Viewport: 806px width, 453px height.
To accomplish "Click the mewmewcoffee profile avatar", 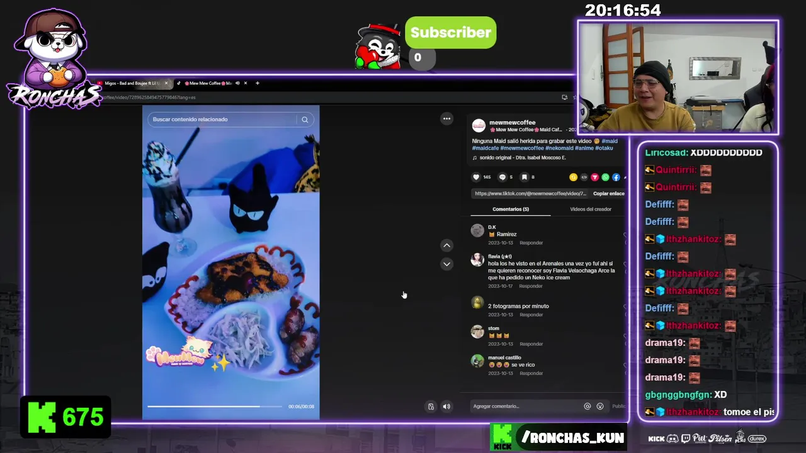I will (x=479, y=126).
